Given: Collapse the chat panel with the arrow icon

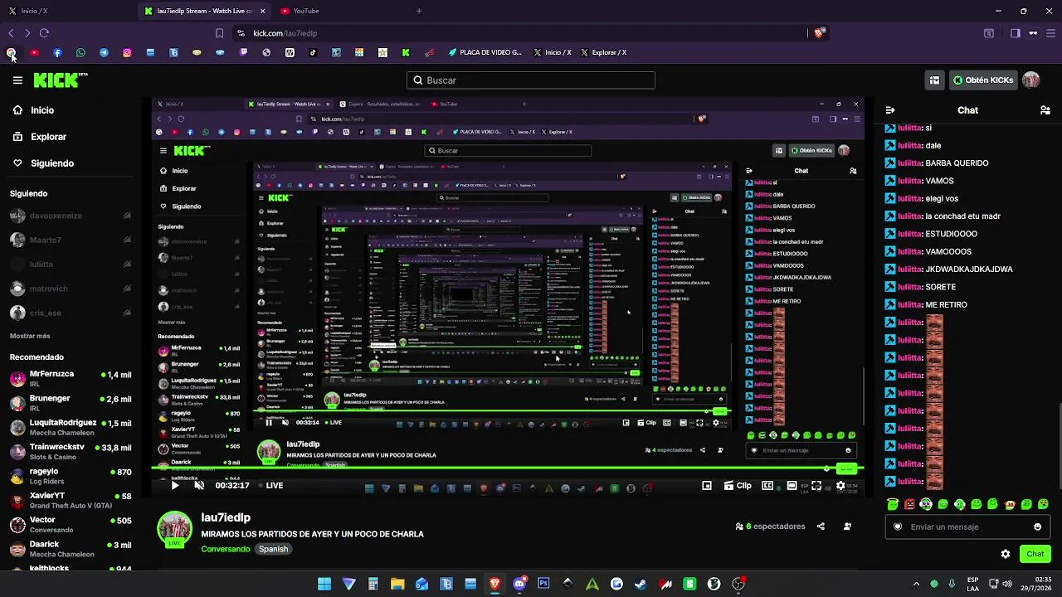Looking at the screenshot, I should pyautogui.click(x=890, y=110).
